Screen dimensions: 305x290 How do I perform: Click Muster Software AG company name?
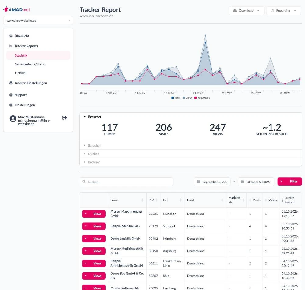[125, 288]
